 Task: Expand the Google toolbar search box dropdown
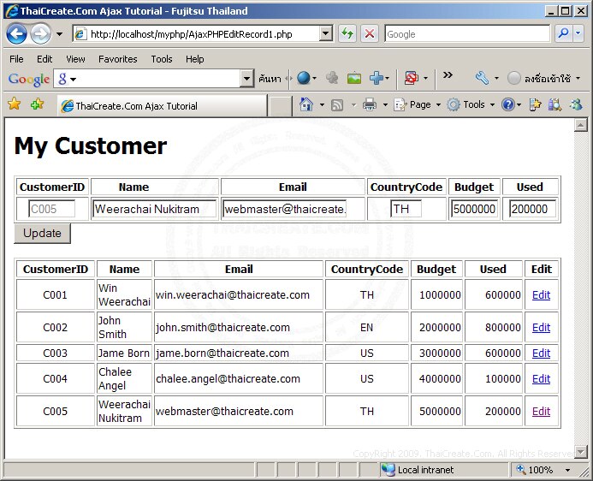coord(247,79)
